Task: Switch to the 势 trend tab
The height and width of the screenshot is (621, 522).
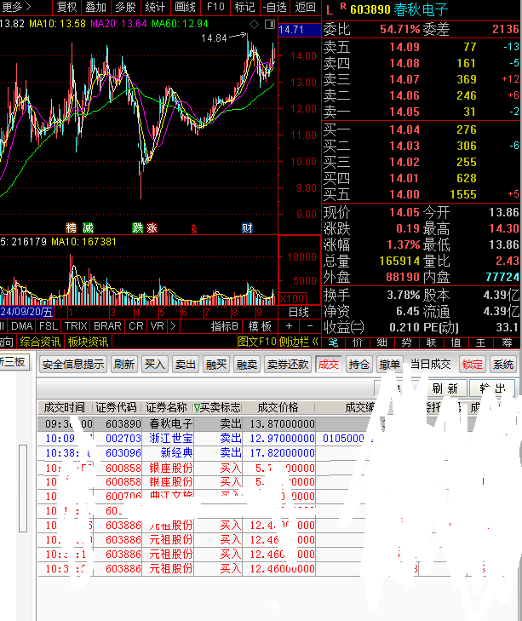Action: 407,342
